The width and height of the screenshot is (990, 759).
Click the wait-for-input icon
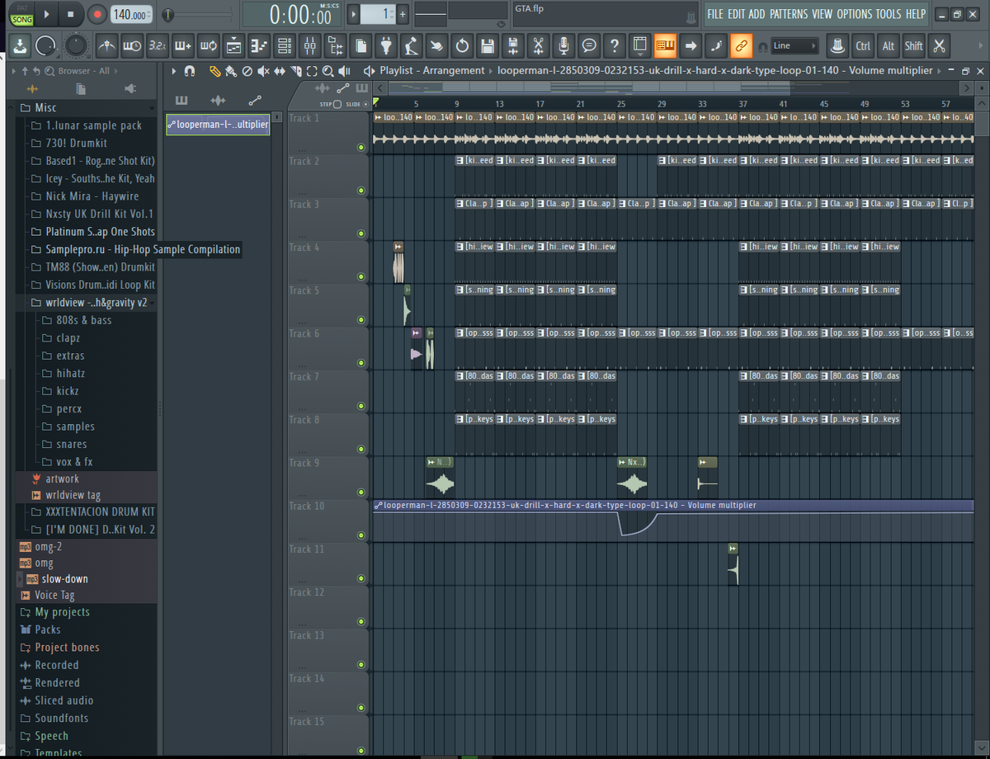131,45
